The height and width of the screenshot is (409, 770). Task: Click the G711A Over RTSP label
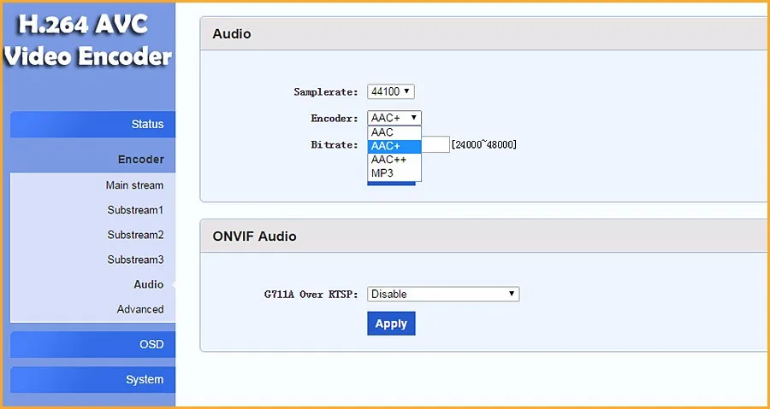point(311,295)
